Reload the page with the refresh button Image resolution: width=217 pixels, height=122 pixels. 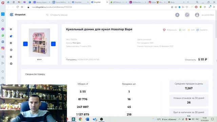(17, 7)
